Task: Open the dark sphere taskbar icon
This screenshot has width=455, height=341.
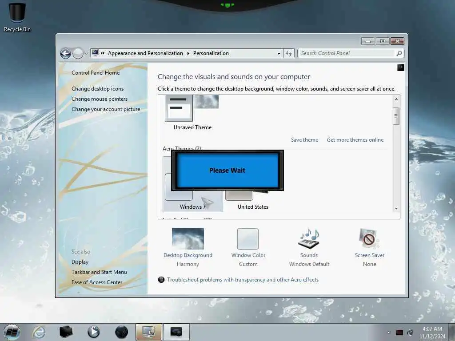Action: click(121, 332)
